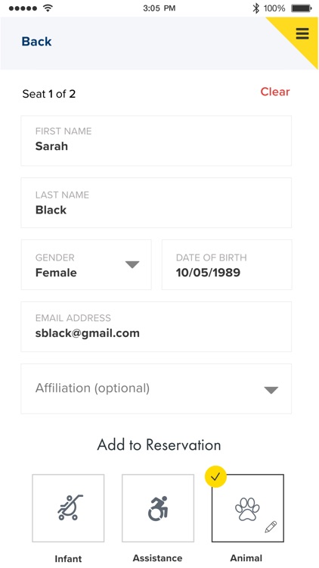
Task: Expand the Affiliation dropdown arrow
Action: 271,390
